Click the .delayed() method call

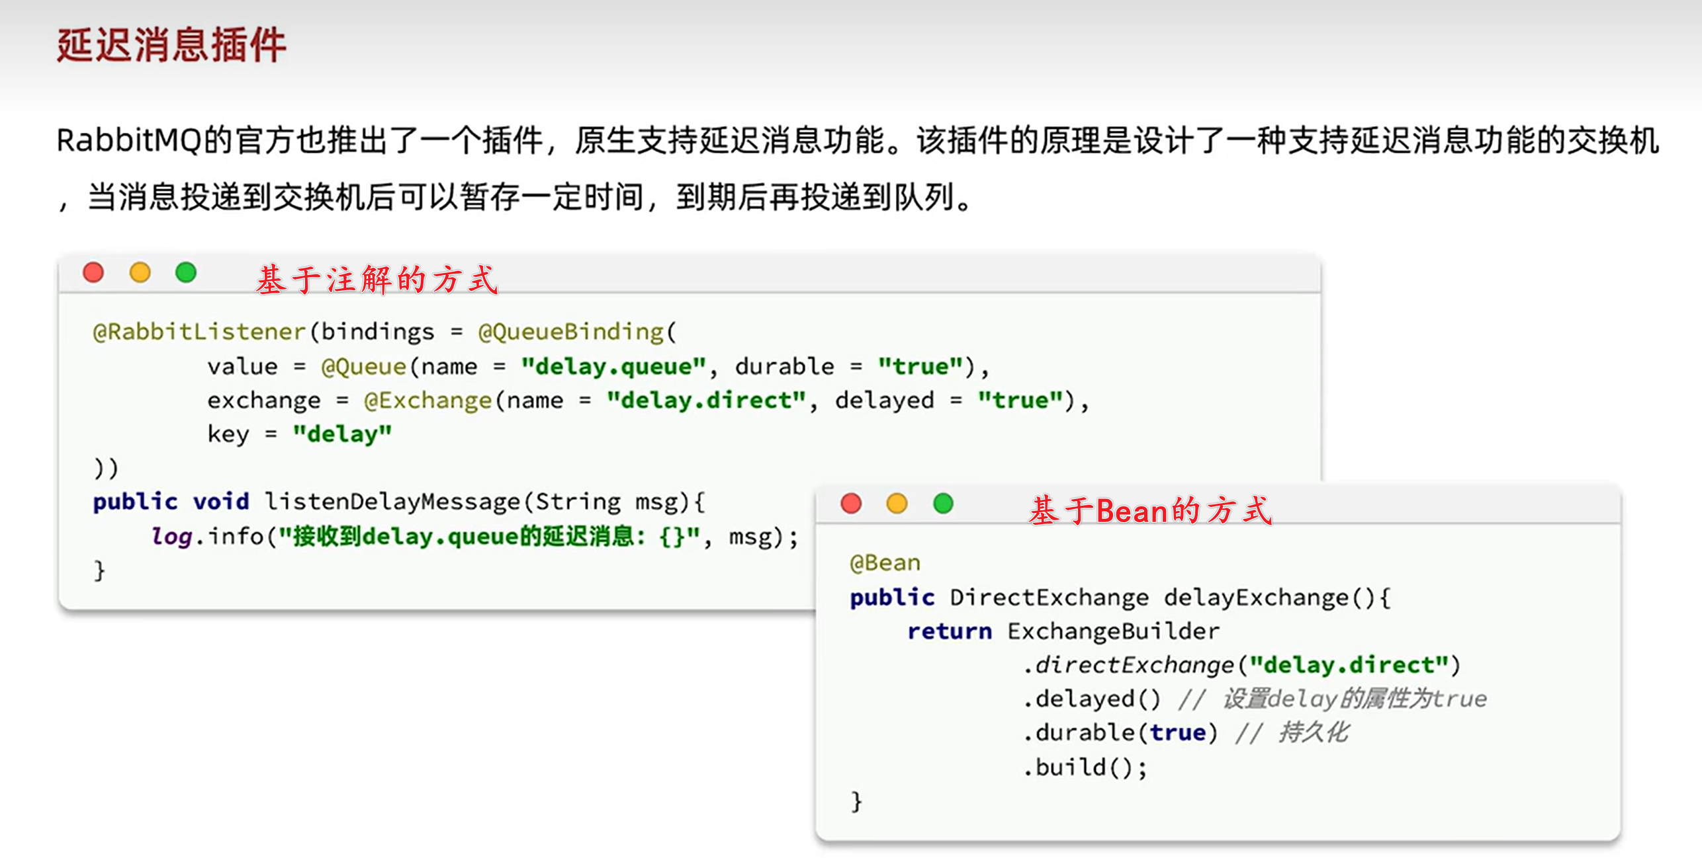(x=1091, y=699)
